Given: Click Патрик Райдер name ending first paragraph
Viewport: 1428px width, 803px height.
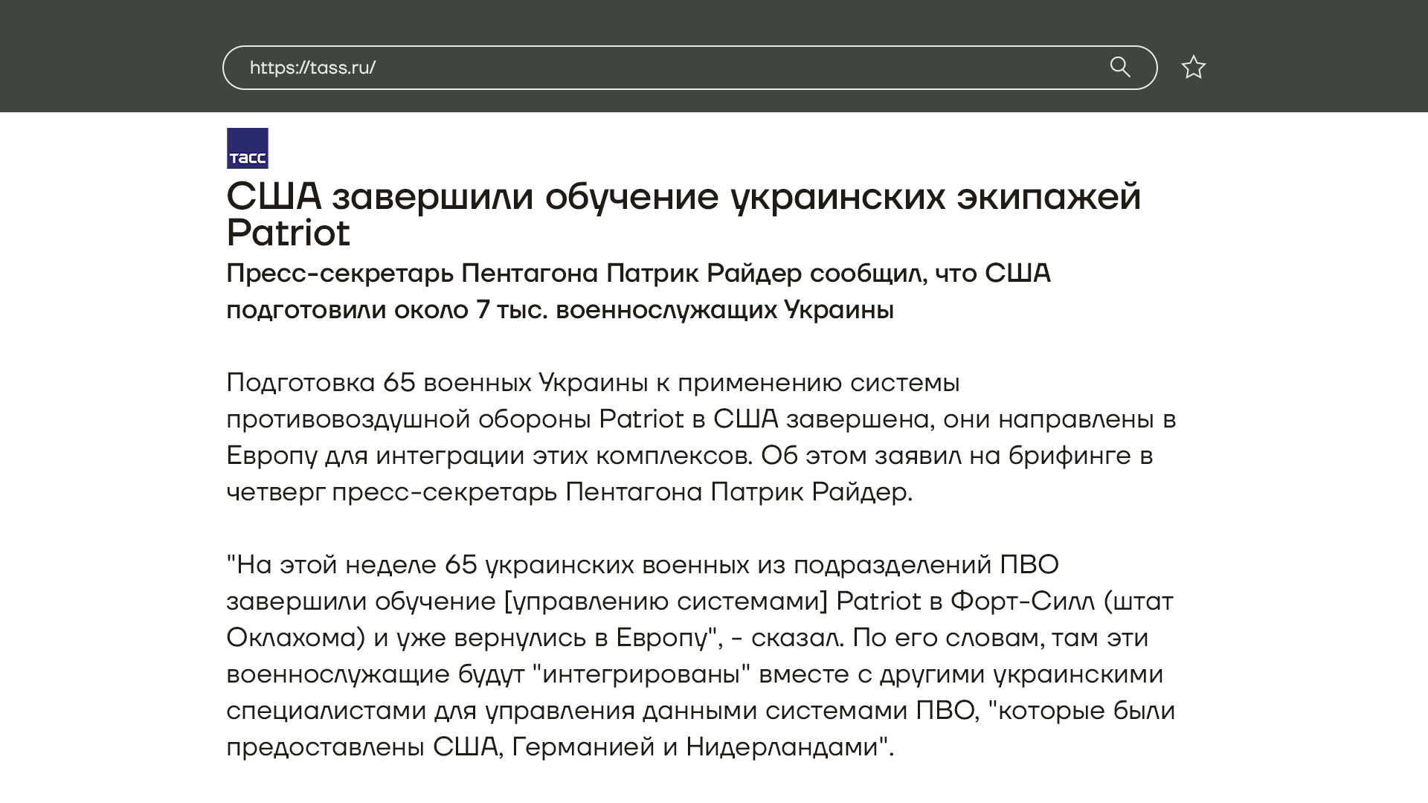Looking at the screenshot, I should coord(809,492).
